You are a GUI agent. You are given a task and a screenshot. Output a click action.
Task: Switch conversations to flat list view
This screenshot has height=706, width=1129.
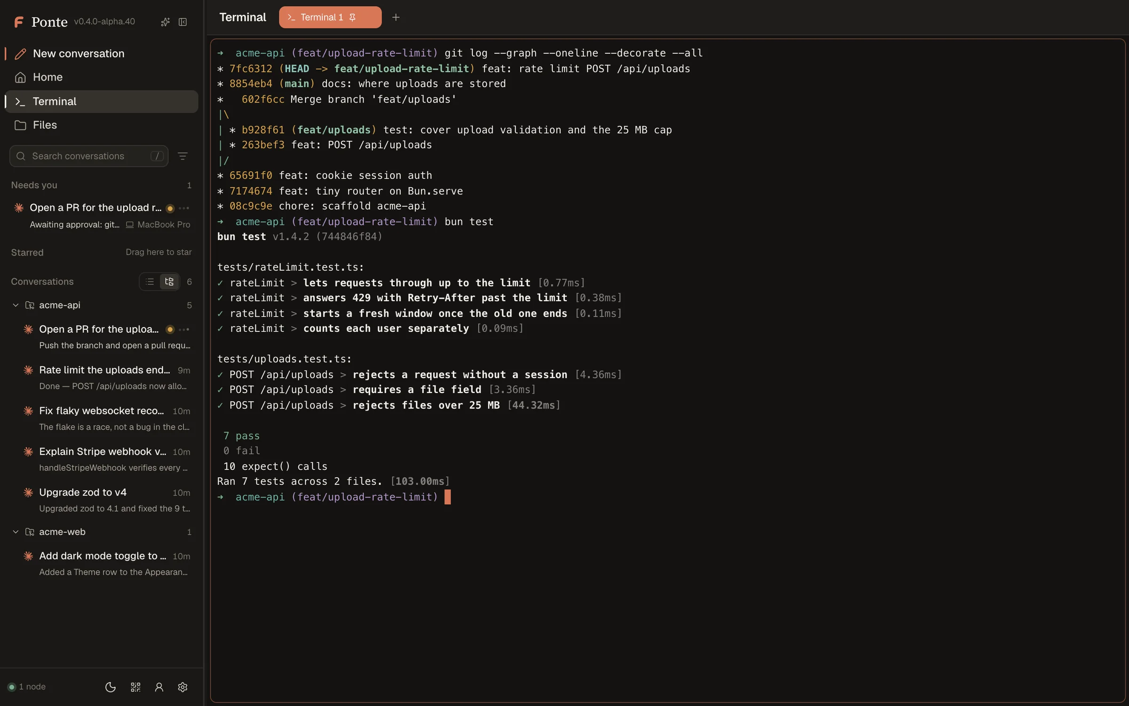(x=150, y=282)
